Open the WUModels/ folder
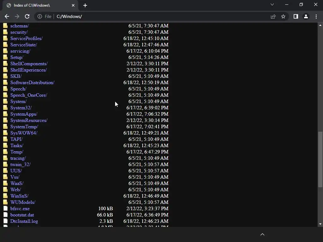 tap(23, 202)
